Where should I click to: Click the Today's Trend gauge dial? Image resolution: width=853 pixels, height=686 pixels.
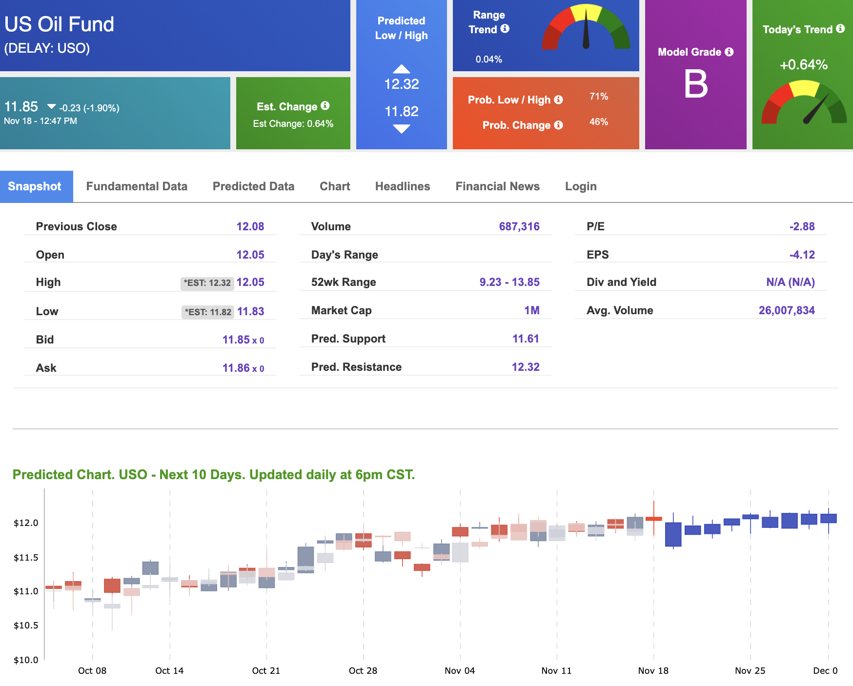804,102
